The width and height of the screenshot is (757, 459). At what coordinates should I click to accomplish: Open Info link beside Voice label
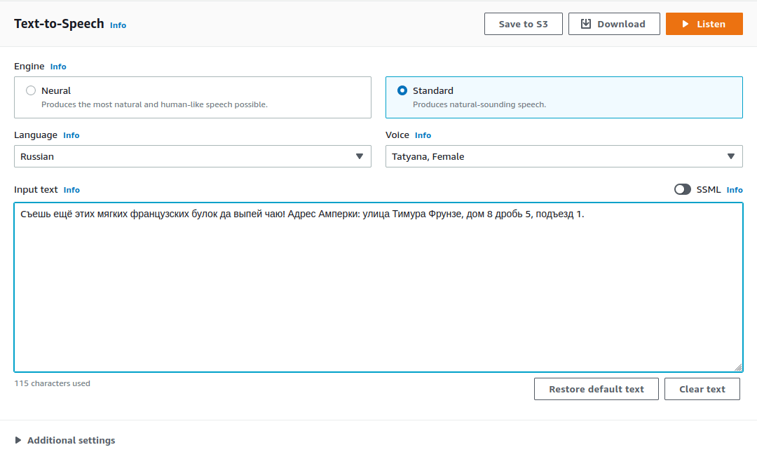423,135
